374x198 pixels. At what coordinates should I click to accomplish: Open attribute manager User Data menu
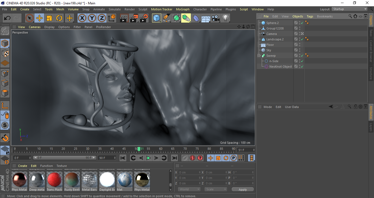(292, 107)
